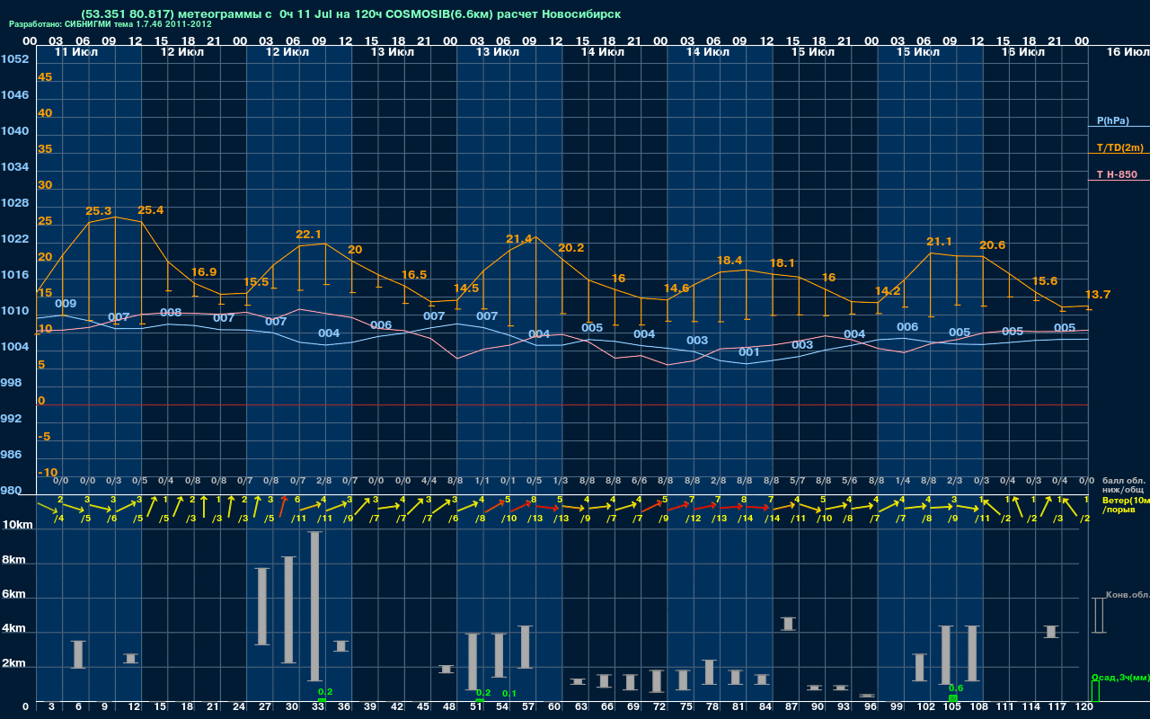Screen dimensions: 1150x719
Task: Click the precipitation value 0.1
Action: click(509, 694)
